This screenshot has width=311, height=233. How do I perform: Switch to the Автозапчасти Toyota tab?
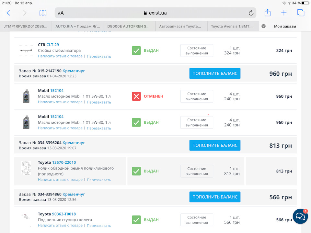pos(181,26)
